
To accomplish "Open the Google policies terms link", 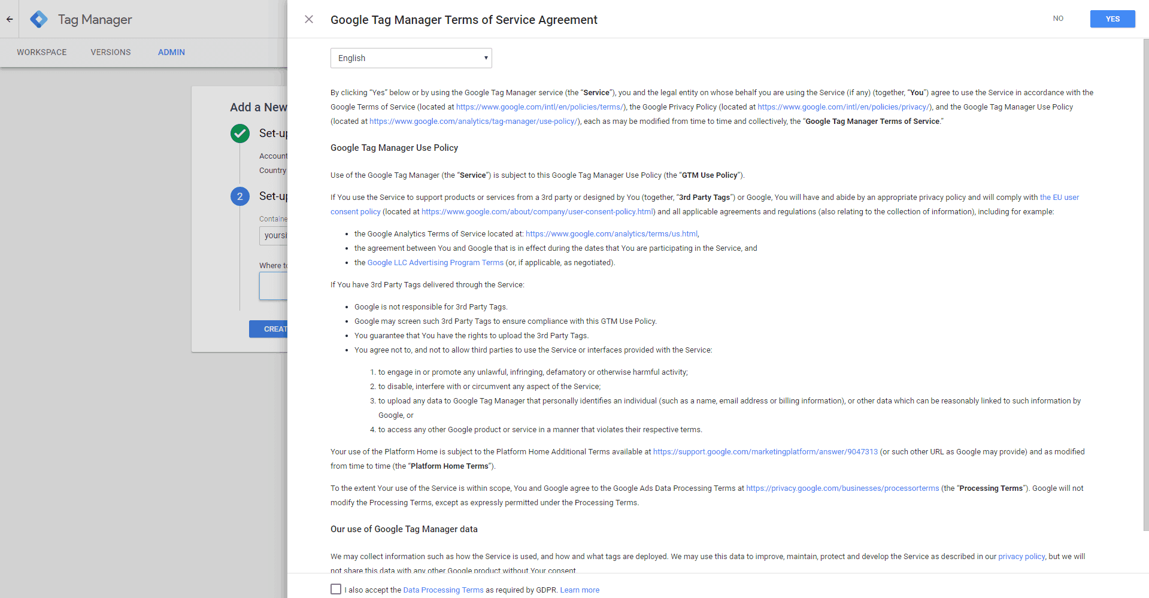I will click(x=540, y=107).
